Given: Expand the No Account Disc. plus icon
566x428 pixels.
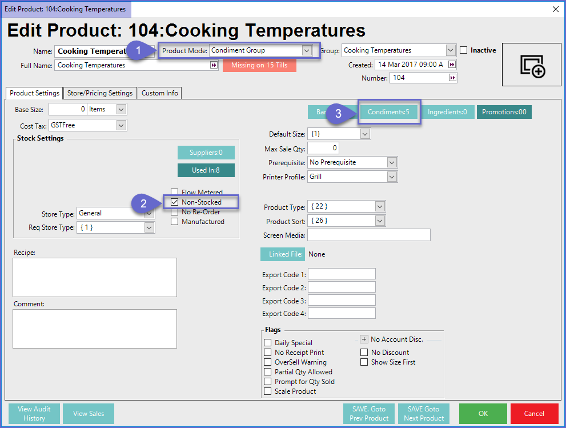Looking at the screenshot, I should (x=364, y=339).
